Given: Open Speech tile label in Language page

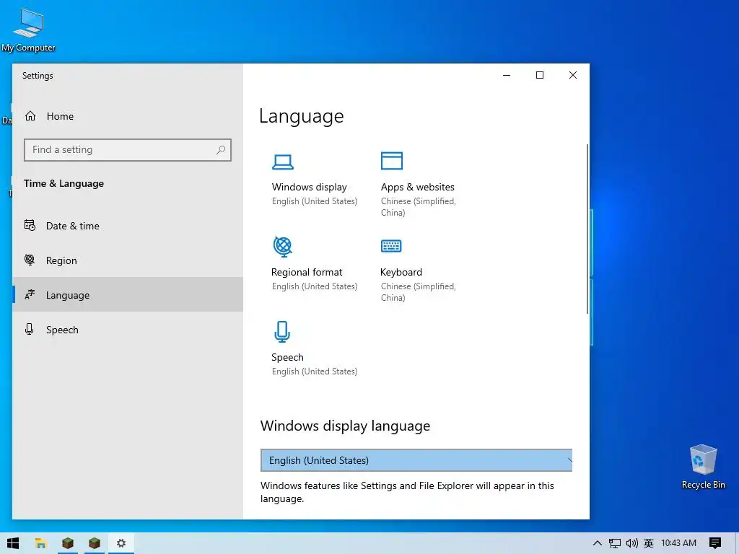Looking at the screenshot, I should 287,358.
